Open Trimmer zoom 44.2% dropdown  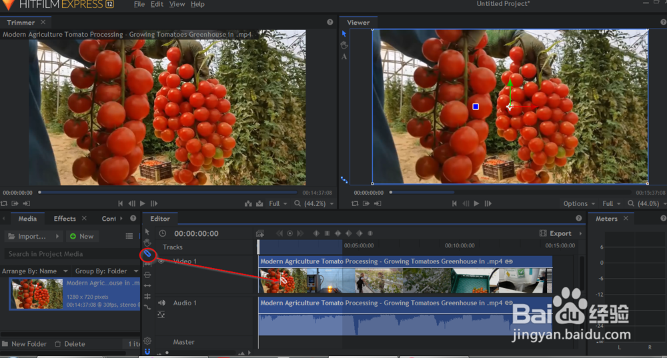tap(314, 203)
